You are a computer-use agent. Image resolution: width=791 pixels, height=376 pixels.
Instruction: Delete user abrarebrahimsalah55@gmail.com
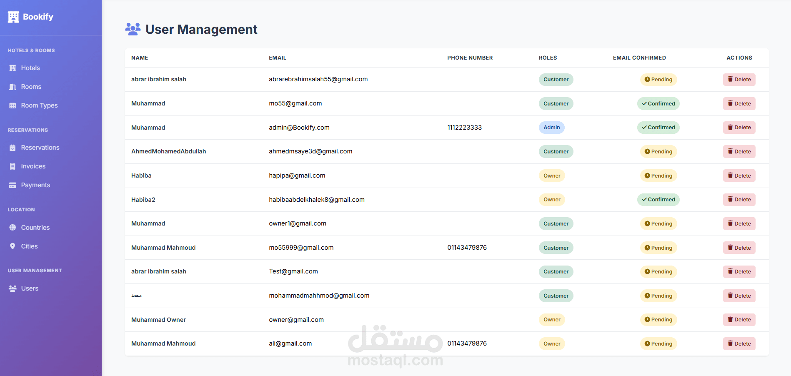point(739,80)
